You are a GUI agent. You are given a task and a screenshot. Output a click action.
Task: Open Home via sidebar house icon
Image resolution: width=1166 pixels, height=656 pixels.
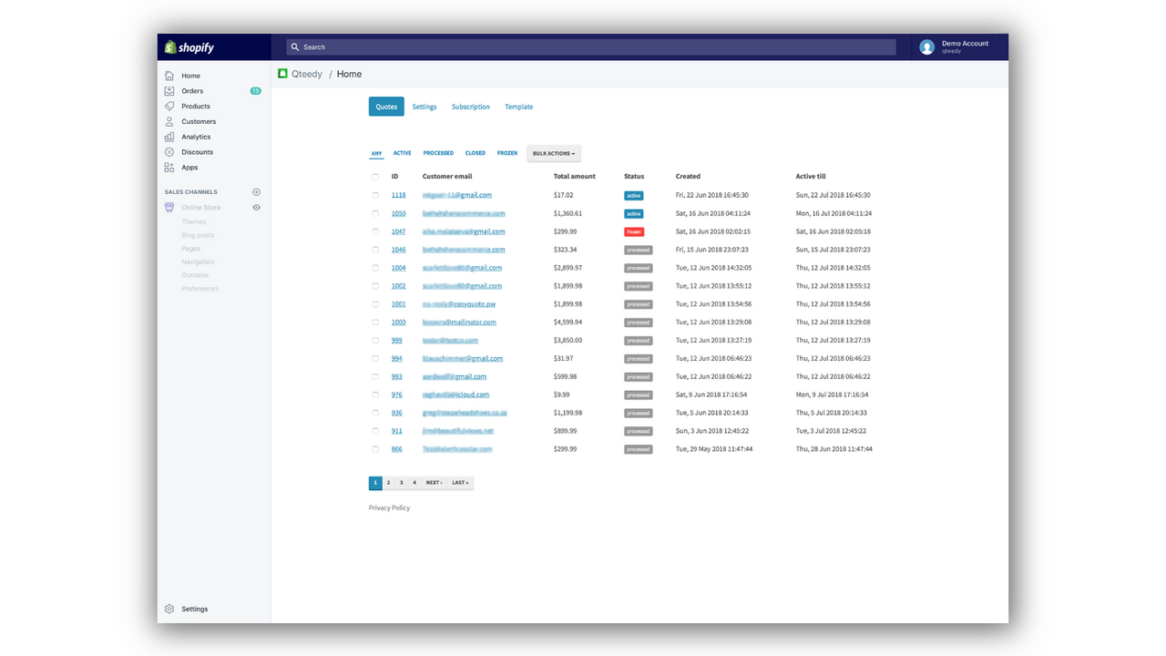point(169,76)
